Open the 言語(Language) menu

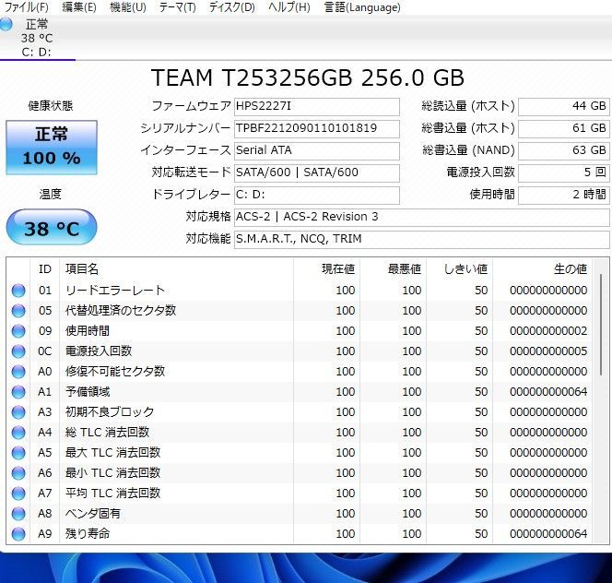click(x=362, y=7)
